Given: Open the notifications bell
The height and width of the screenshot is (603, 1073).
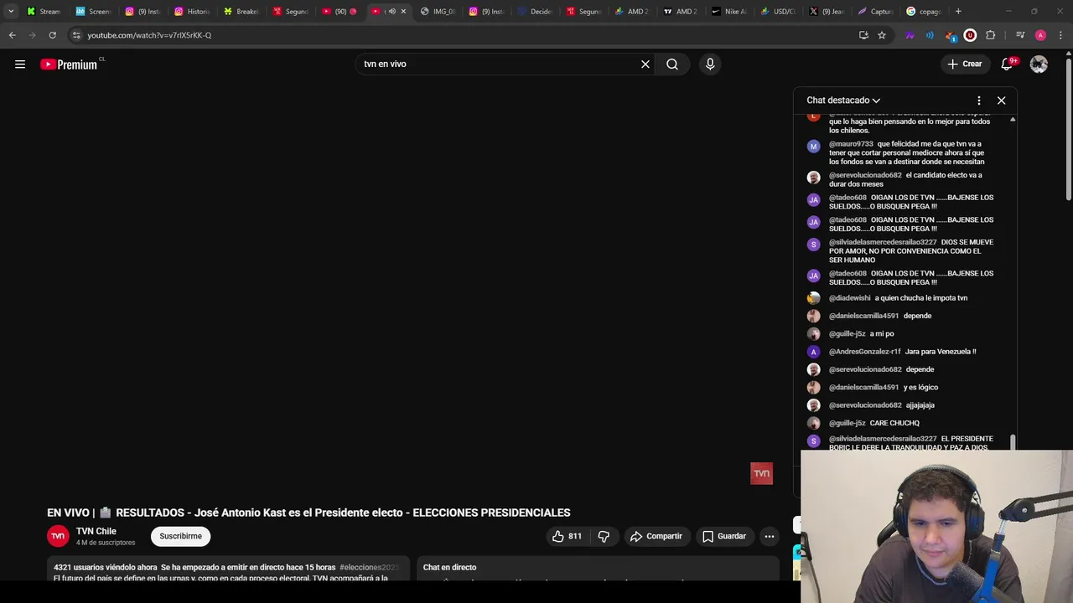Looking at the screenshot, I should (x=1007, y=64).
